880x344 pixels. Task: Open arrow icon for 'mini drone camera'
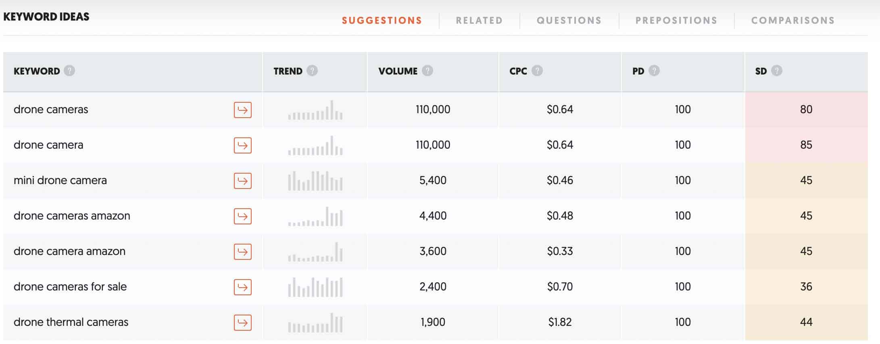pos(242,181)
